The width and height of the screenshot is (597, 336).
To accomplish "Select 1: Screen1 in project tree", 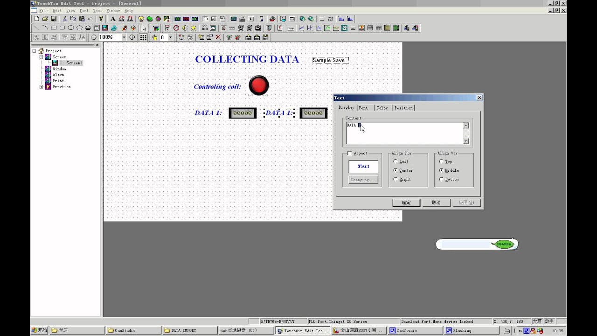I will (71, 63).
